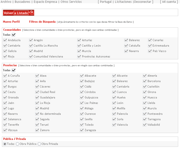The image size is (180, 148).
Task: Uncheck Comunidad Valenciana
Action: [x=31, y=56]
